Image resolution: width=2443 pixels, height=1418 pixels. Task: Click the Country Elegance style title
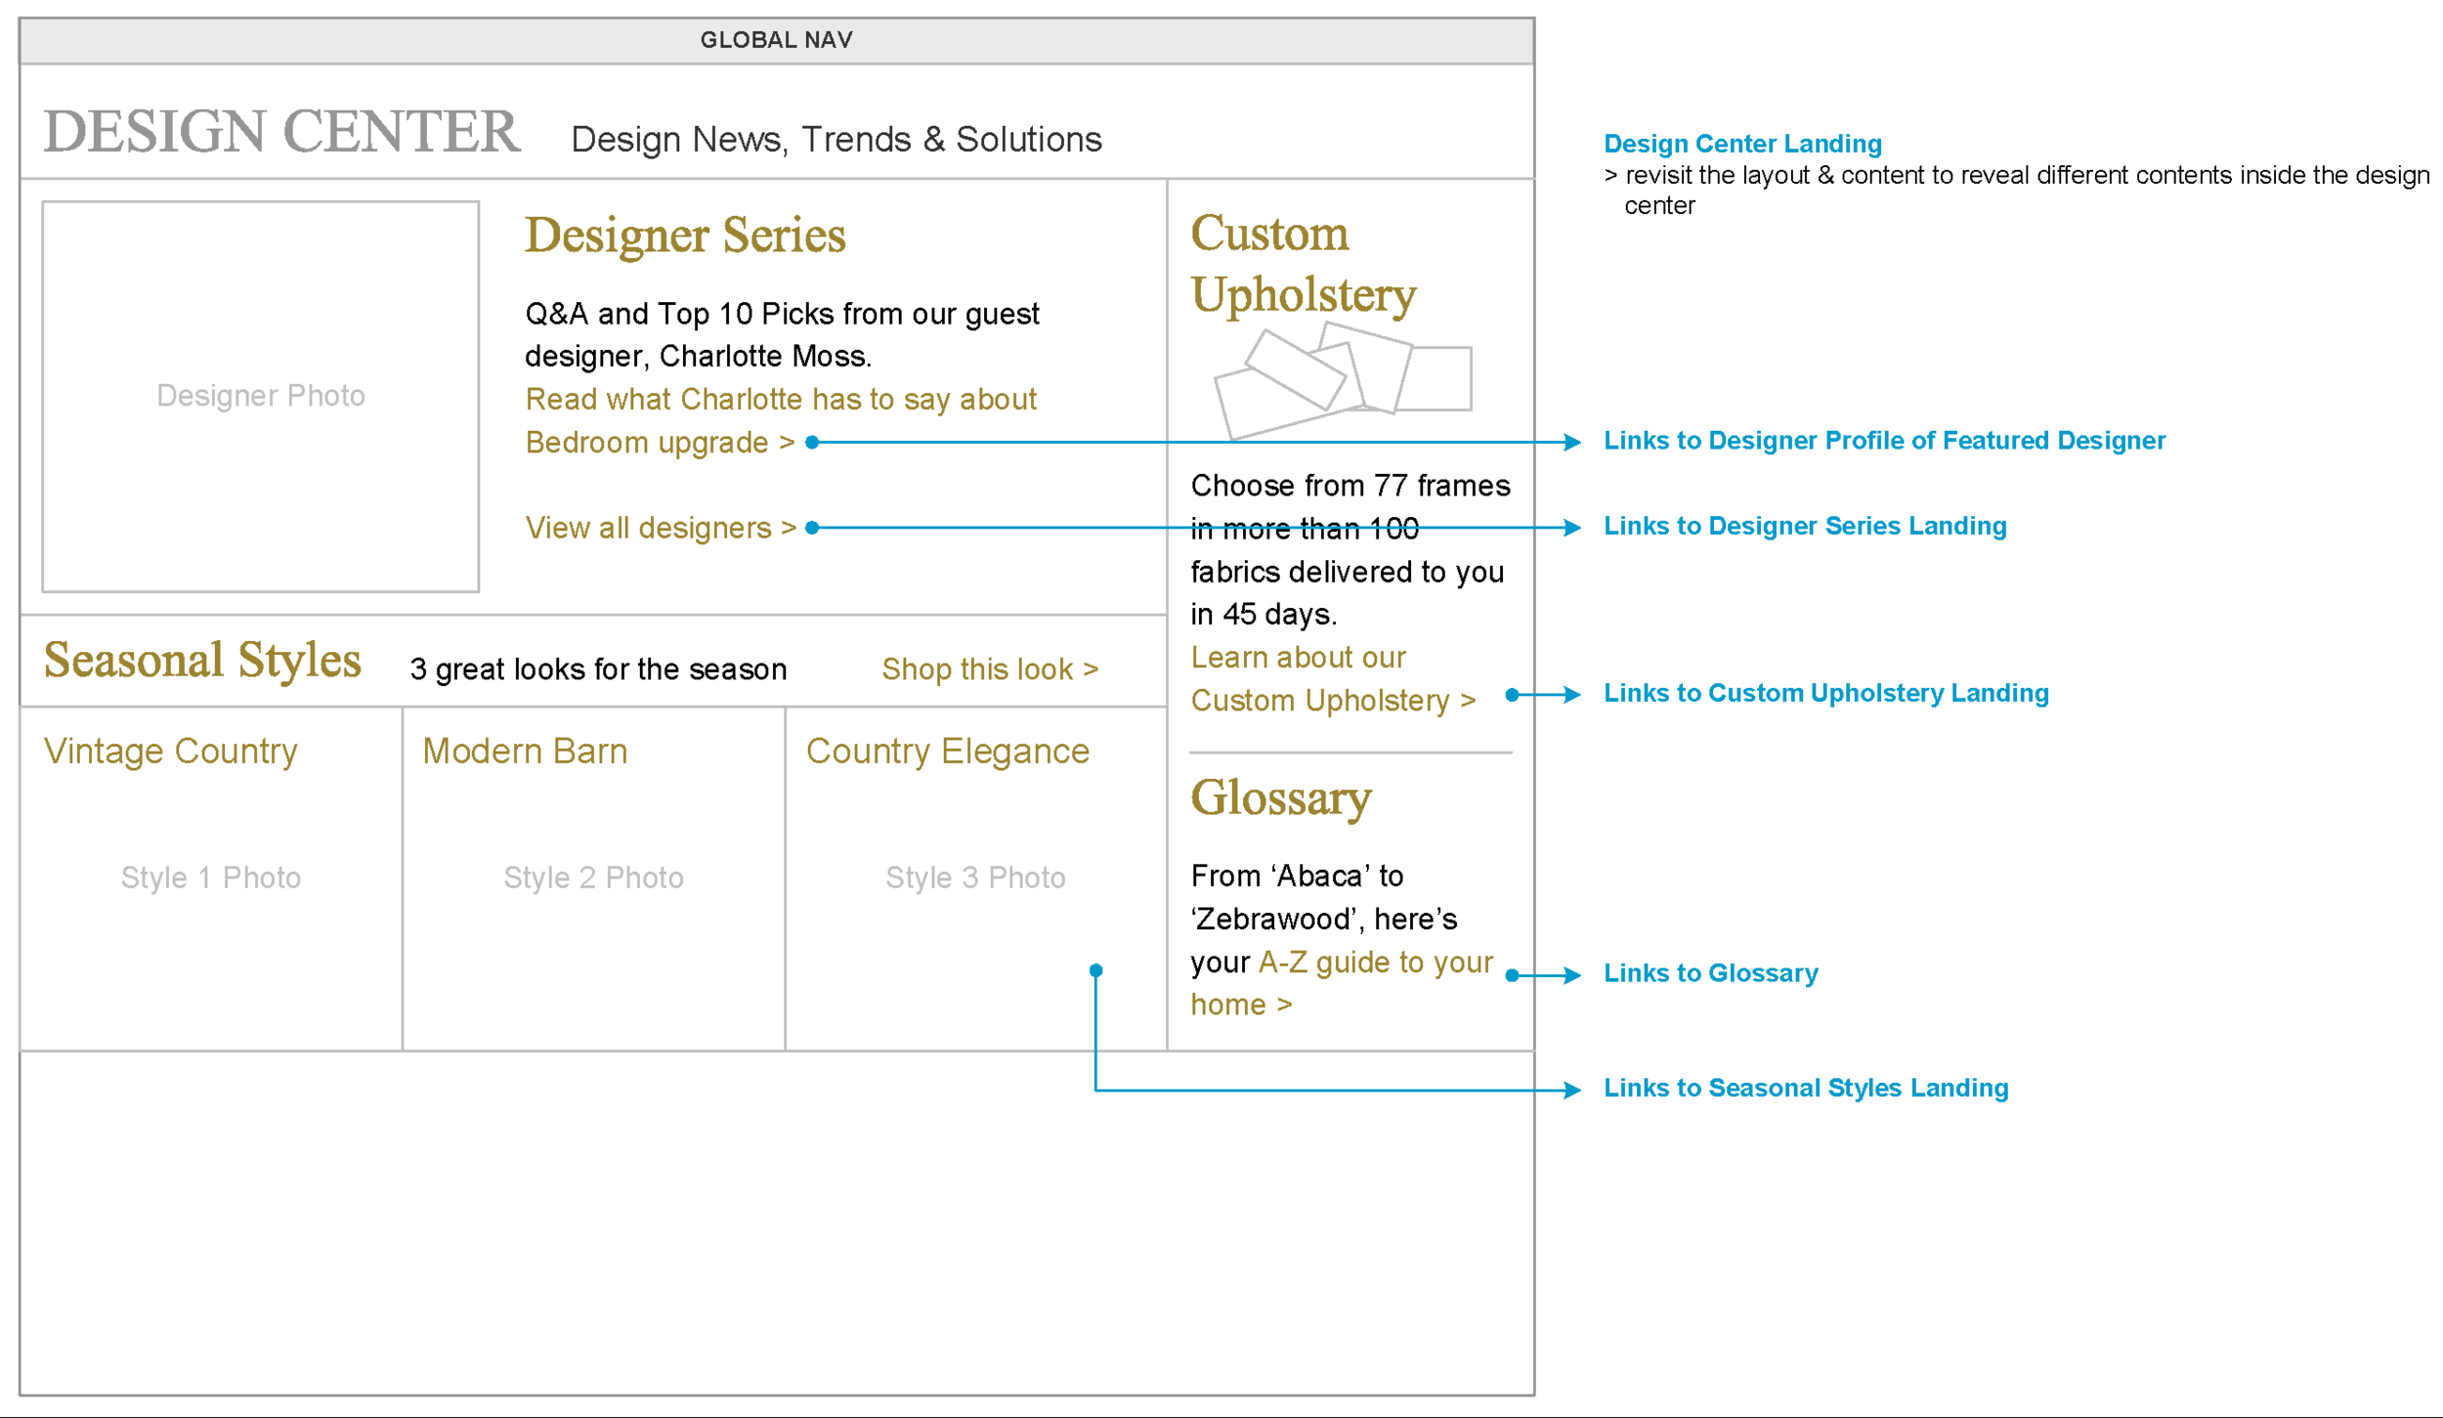coord(947,752)
